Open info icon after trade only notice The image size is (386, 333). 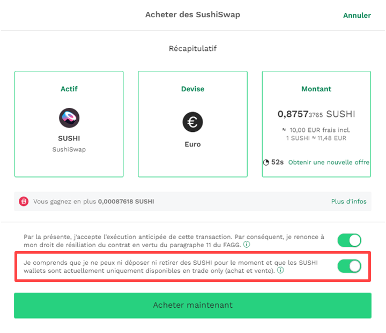[280, 270]
